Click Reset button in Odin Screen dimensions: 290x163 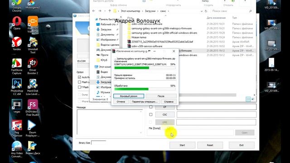click(x=210, y=145)
